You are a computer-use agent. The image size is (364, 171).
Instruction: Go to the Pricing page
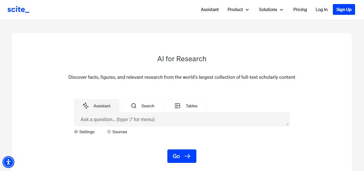click(300, 10)
